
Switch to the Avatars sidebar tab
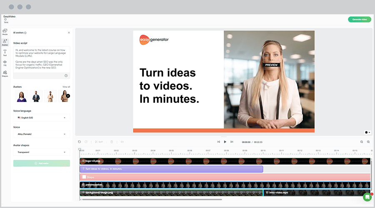[x=5, y=42]
